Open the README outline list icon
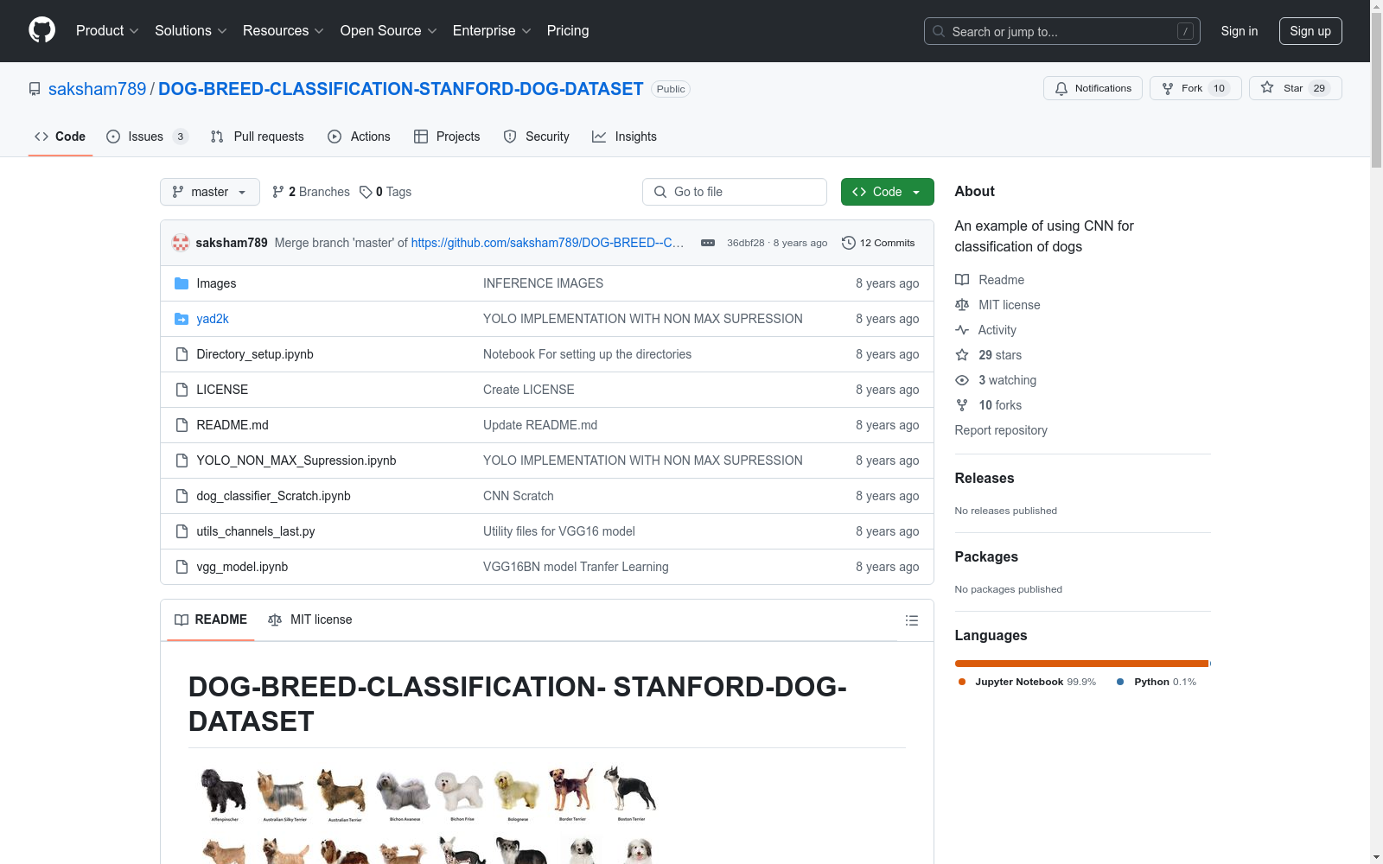 (911, 619)
